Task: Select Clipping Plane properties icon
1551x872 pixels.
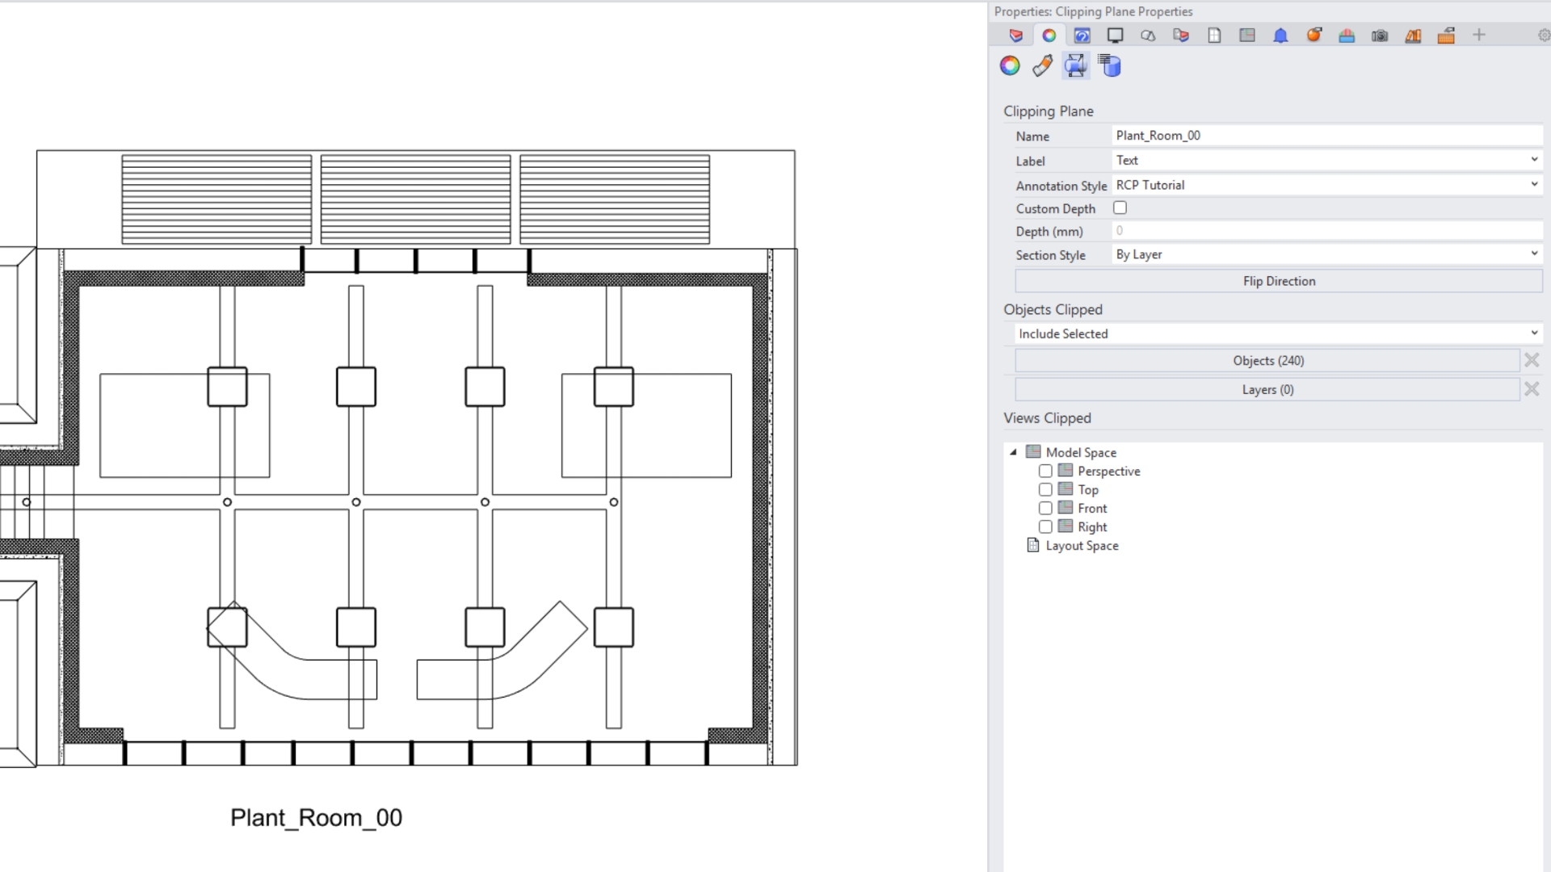Action: coord(1076,65)
